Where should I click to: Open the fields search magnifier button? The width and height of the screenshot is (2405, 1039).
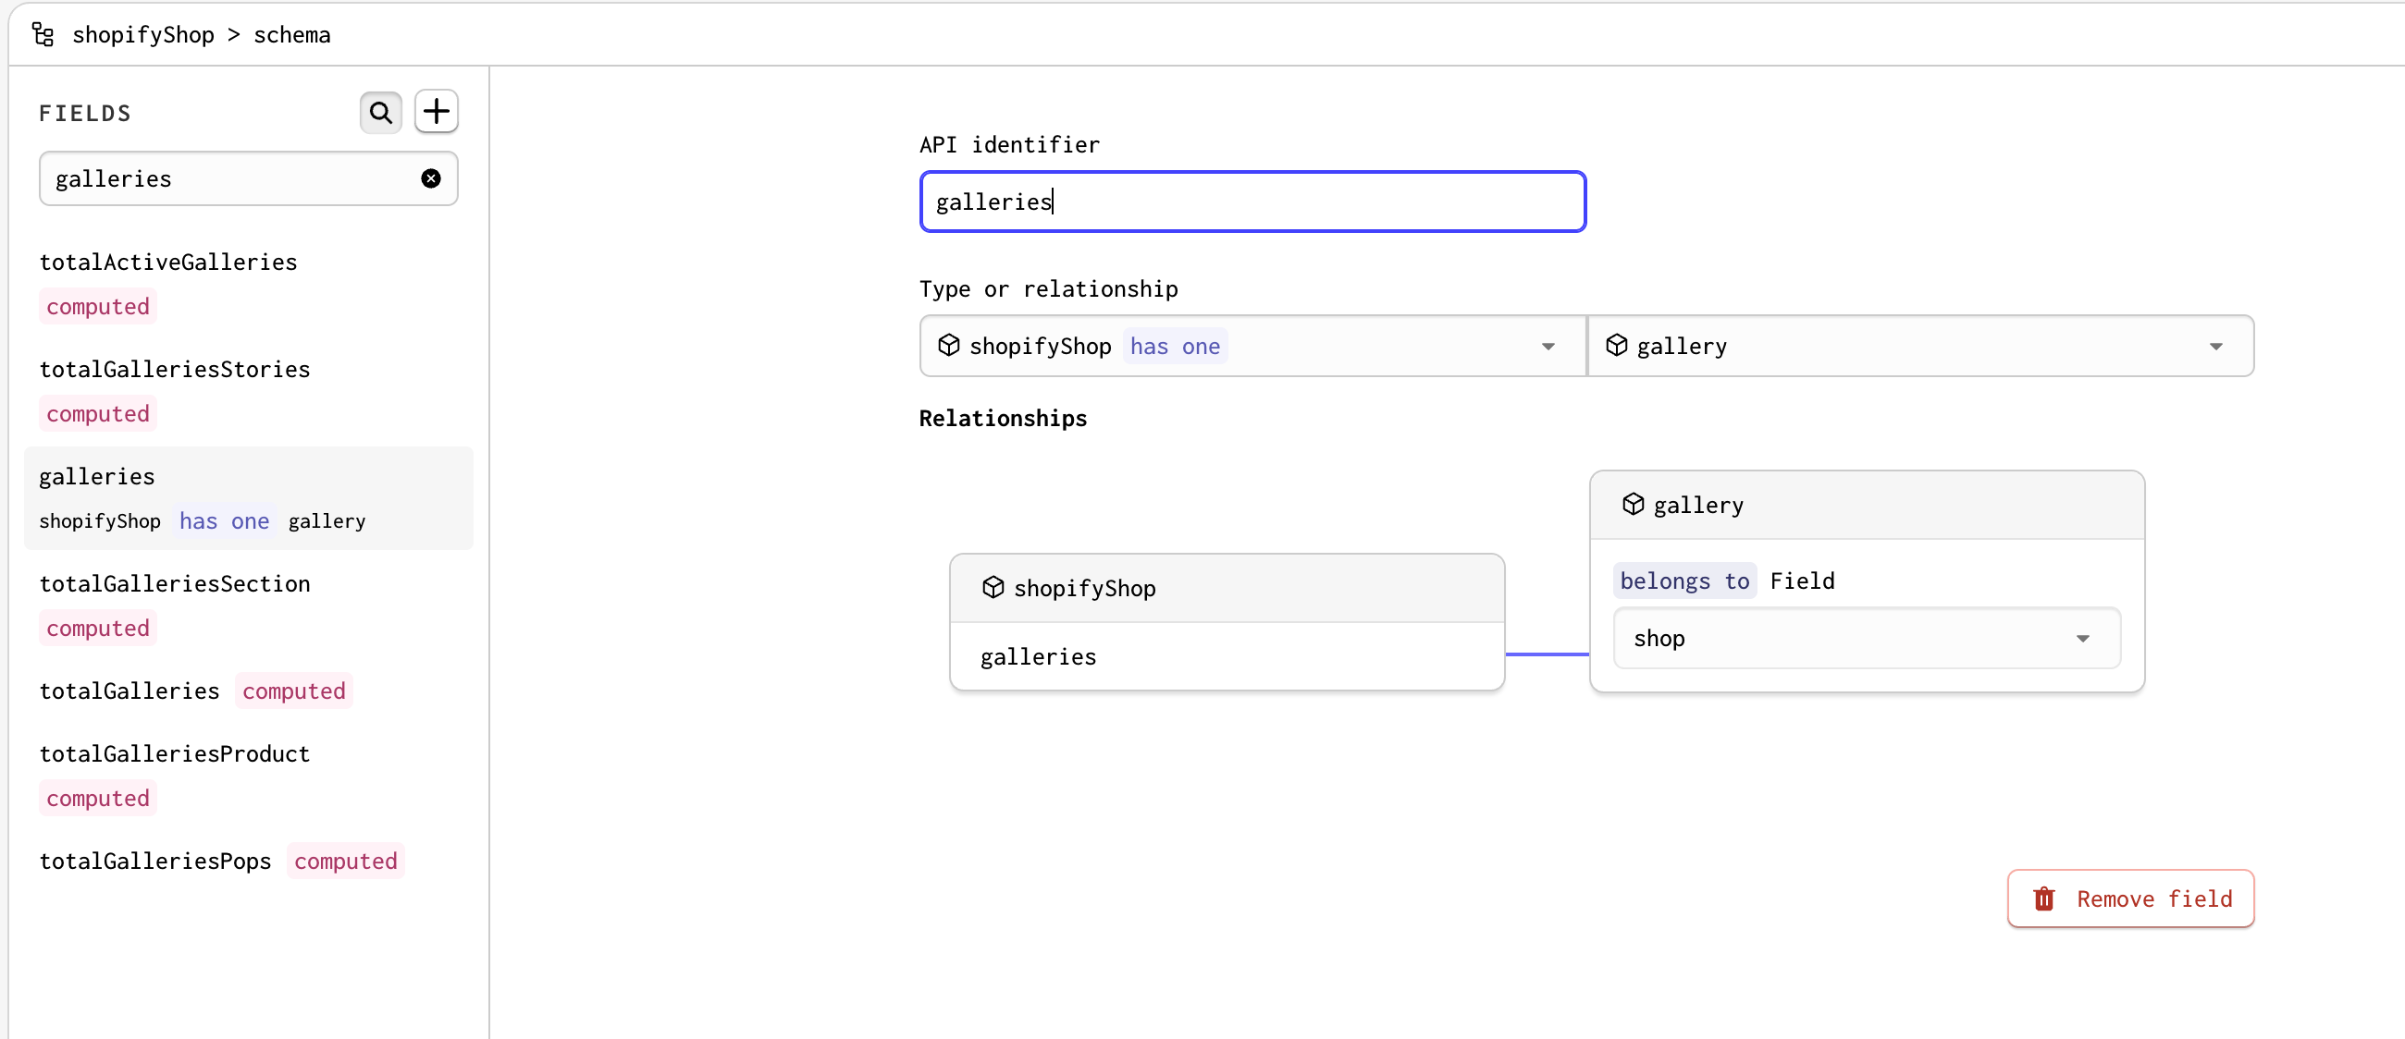tap(381, 112)
